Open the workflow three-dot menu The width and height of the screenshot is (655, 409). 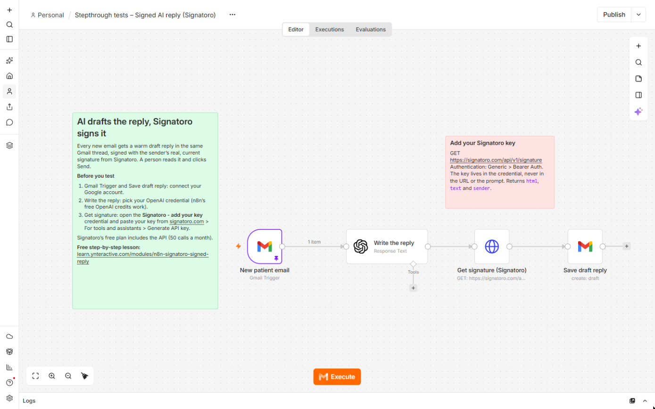click(232, 15)
